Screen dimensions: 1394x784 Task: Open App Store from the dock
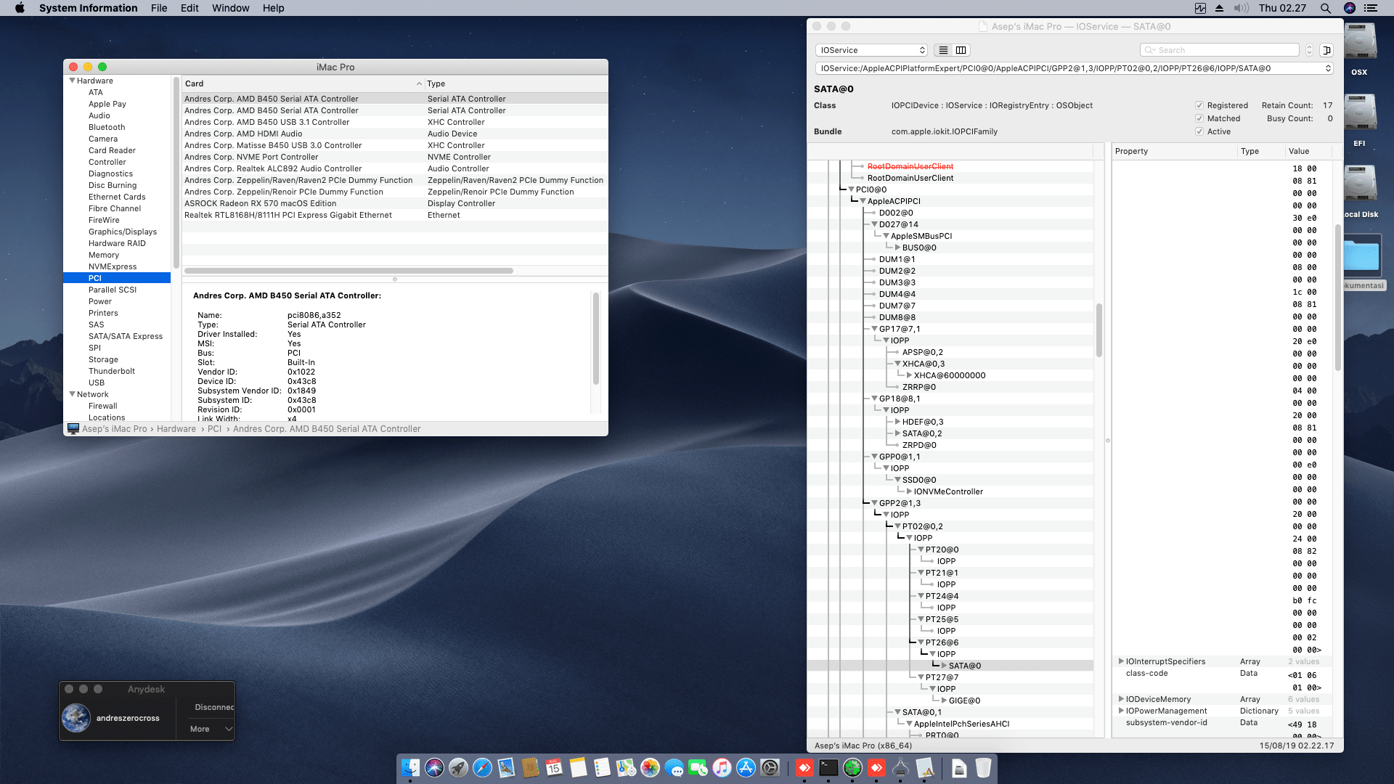click(746, 767)
